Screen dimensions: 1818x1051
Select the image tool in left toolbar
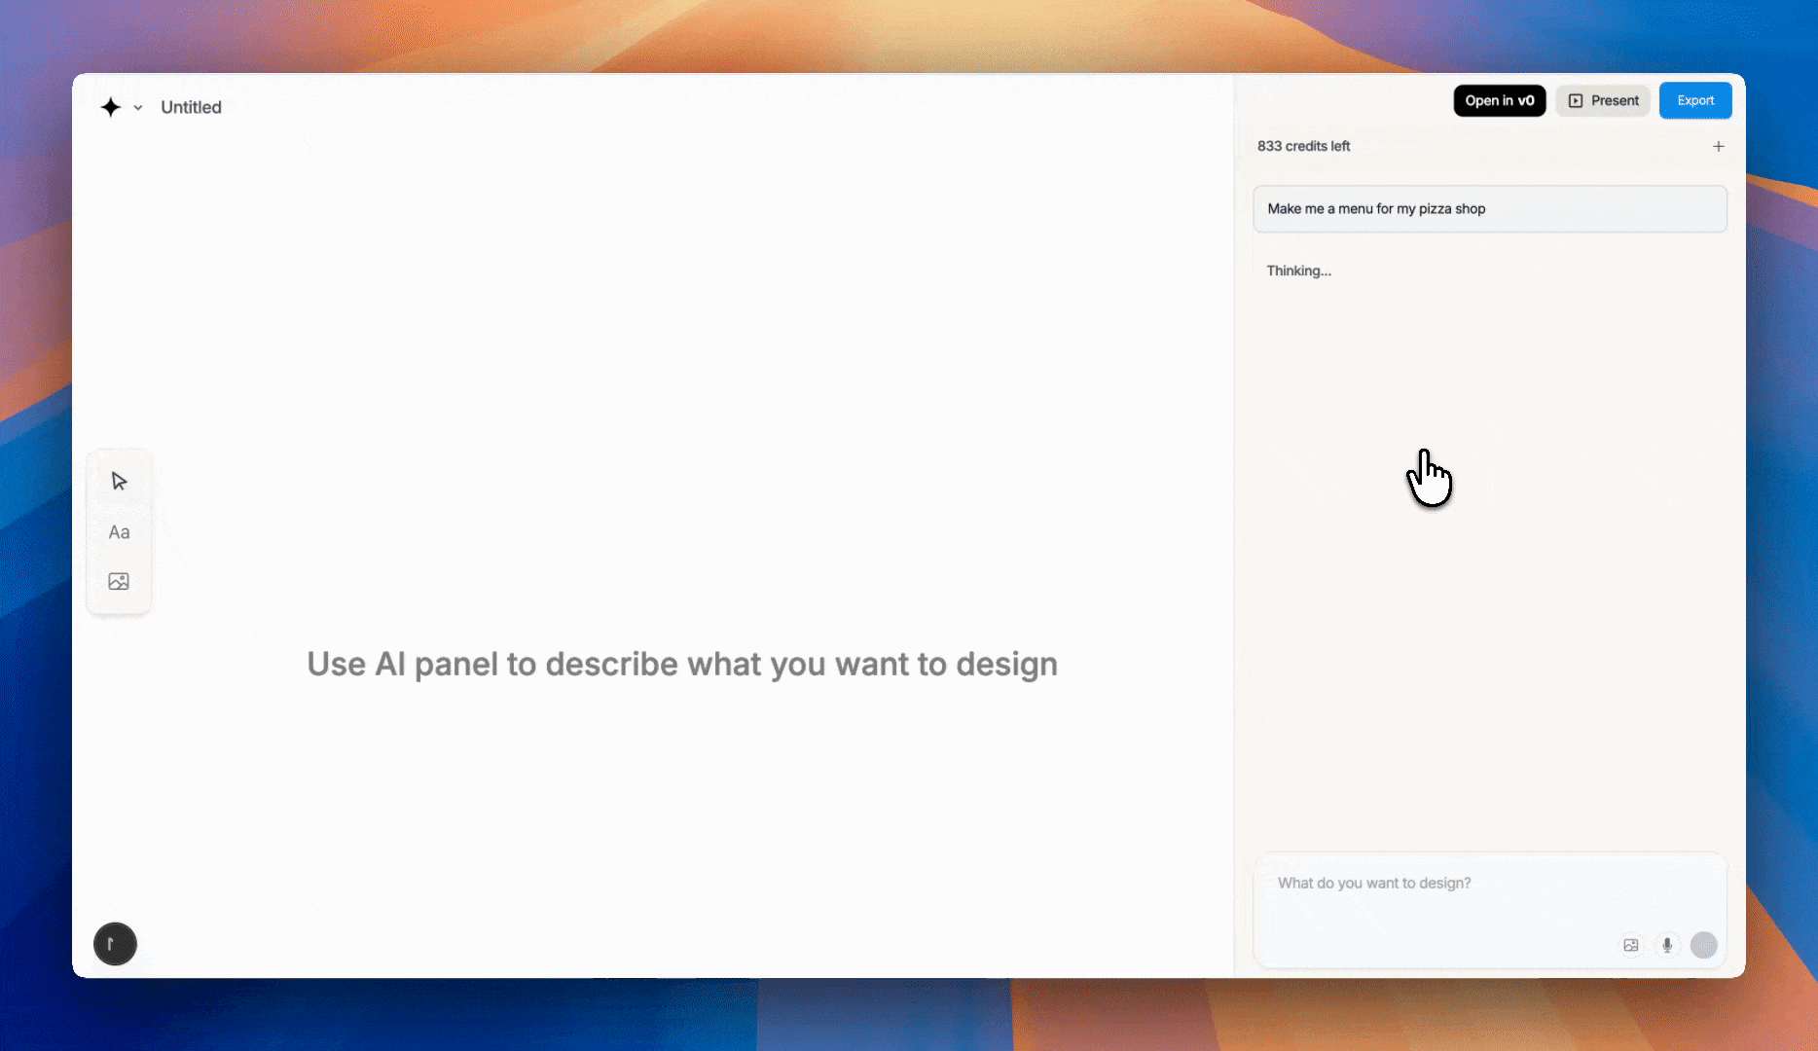119,582
